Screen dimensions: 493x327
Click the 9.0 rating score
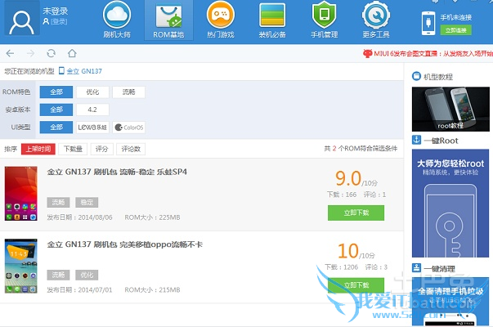point(348,178)
